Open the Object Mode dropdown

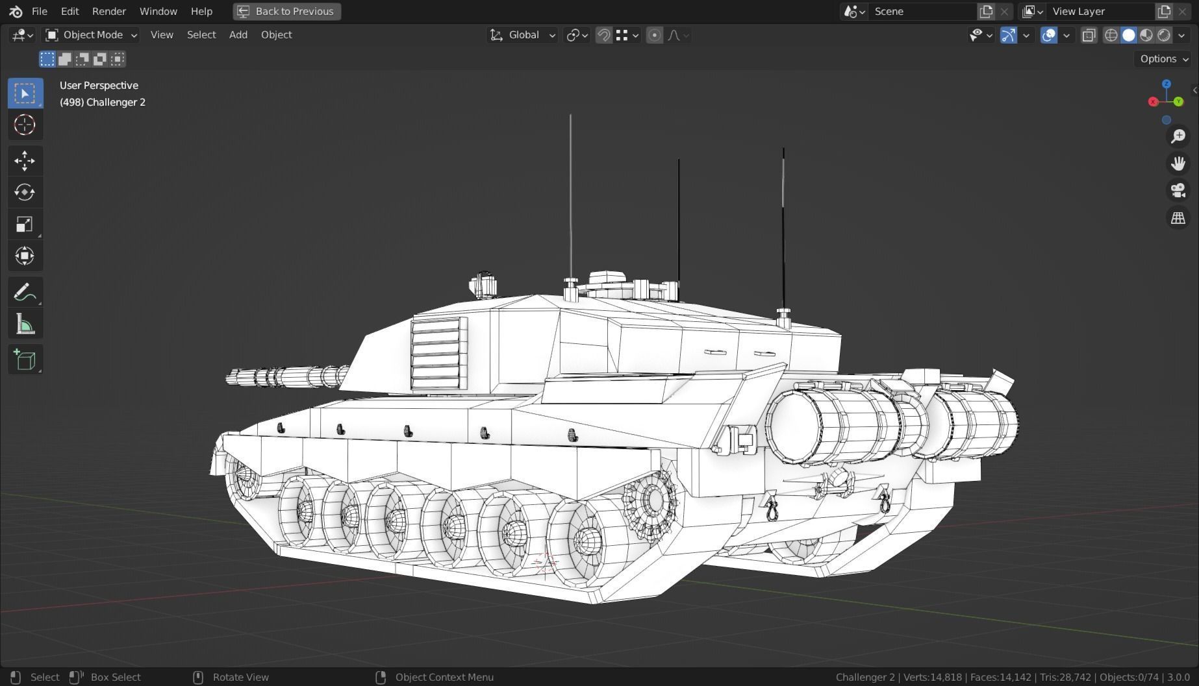[x=91, y=35]
